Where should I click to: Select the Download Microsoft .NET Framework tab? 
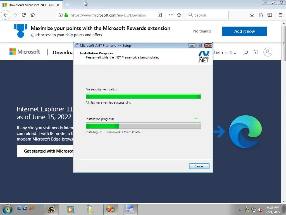31,5
